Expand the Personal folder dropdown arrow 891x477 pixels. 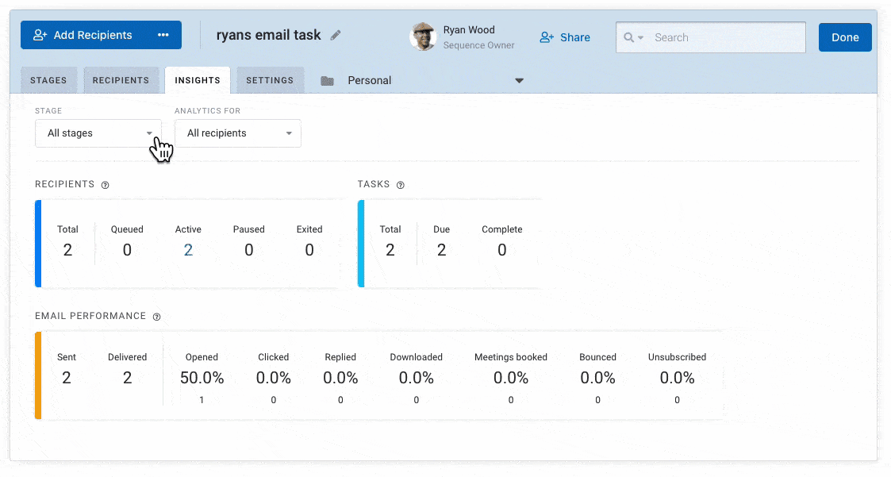(520, 80)
